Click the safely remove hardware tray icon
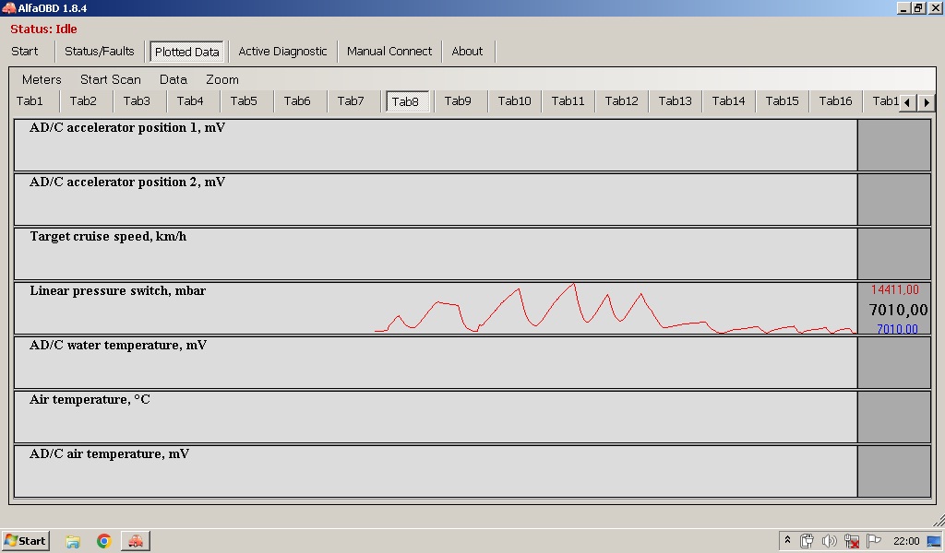 pyautogui.click(x=807, y=541)
